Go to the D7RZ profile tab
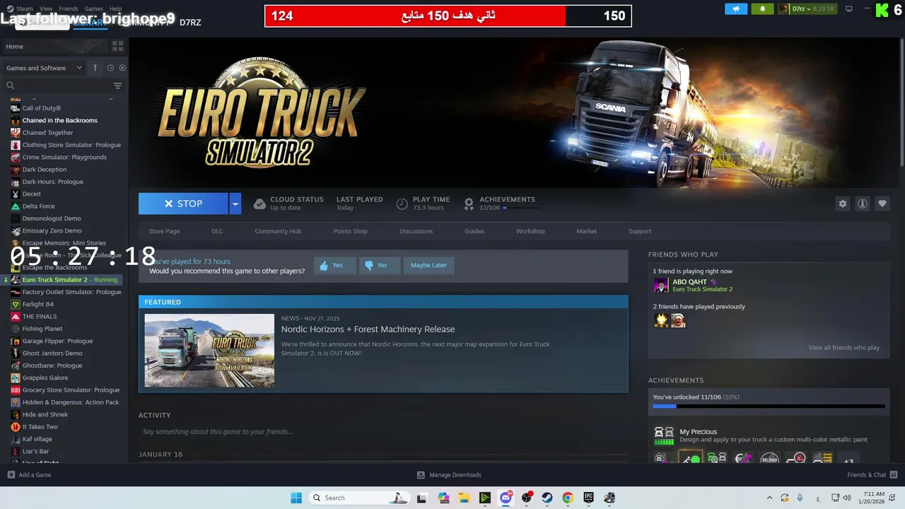Screen dimensions: 905x509 coord(190,22)
